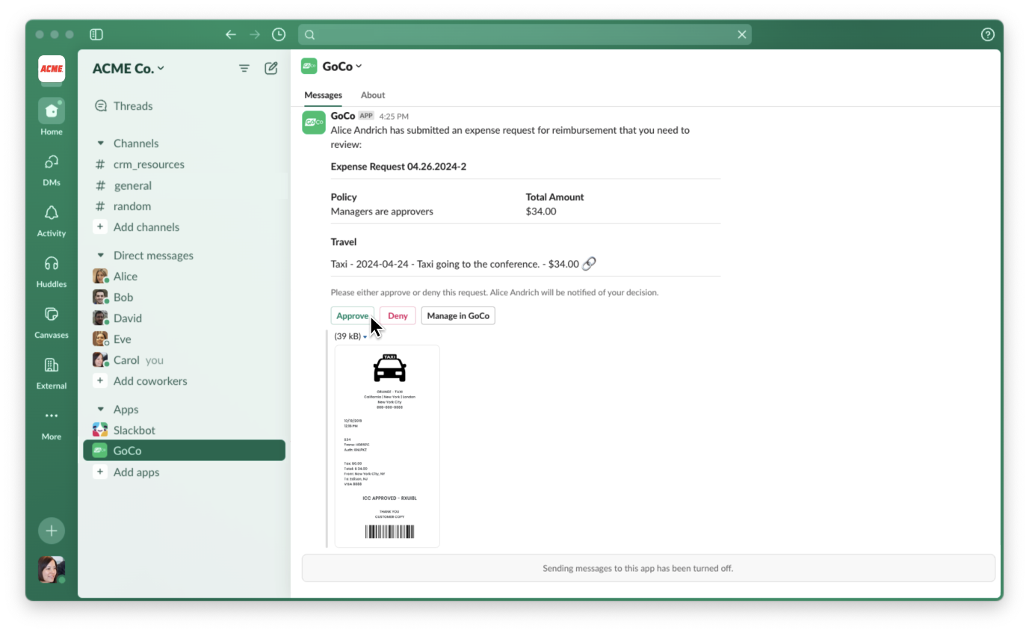1029x633 pixels.
Task: Approve Alice's expense request
Action: click(x=352, y=315)
